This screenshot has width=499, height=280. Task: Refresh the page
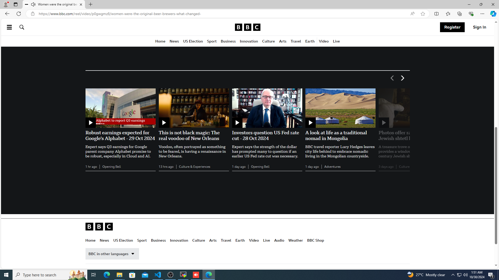(x=18, y=14)
